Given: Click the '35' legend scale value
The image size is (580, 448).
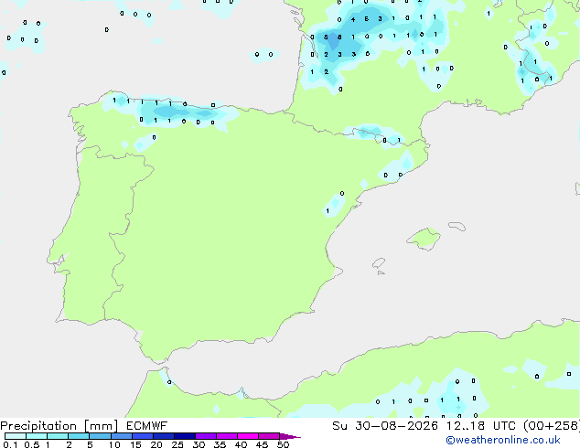Looking at the screenshot, I should (220, 444).
